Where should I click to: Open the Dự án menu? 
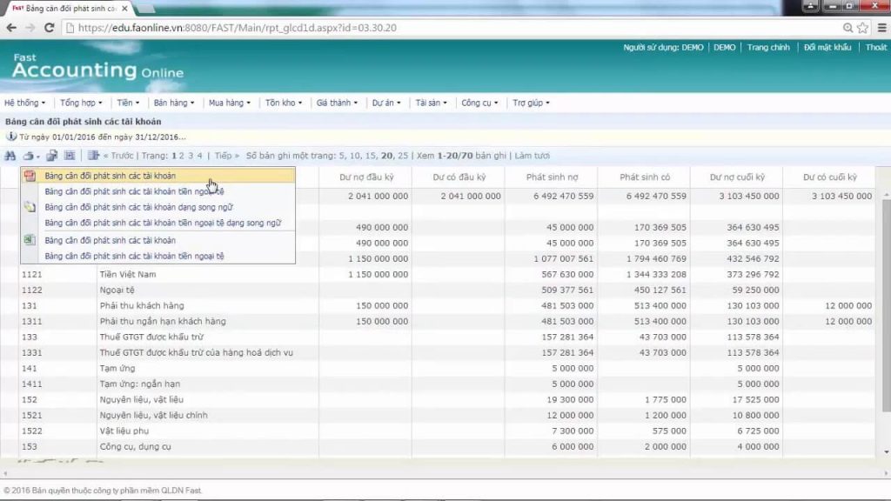point(386,103)
